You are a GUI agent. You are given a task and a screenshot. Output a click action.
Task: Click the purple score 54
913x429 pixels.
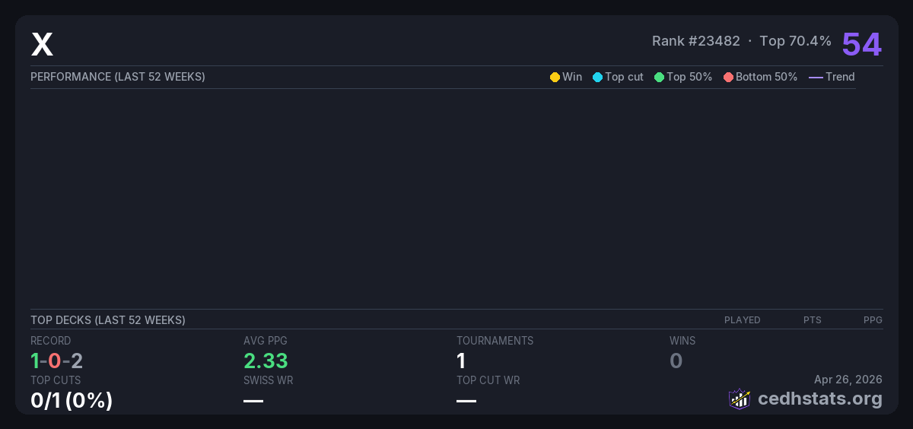click(861, 44)
